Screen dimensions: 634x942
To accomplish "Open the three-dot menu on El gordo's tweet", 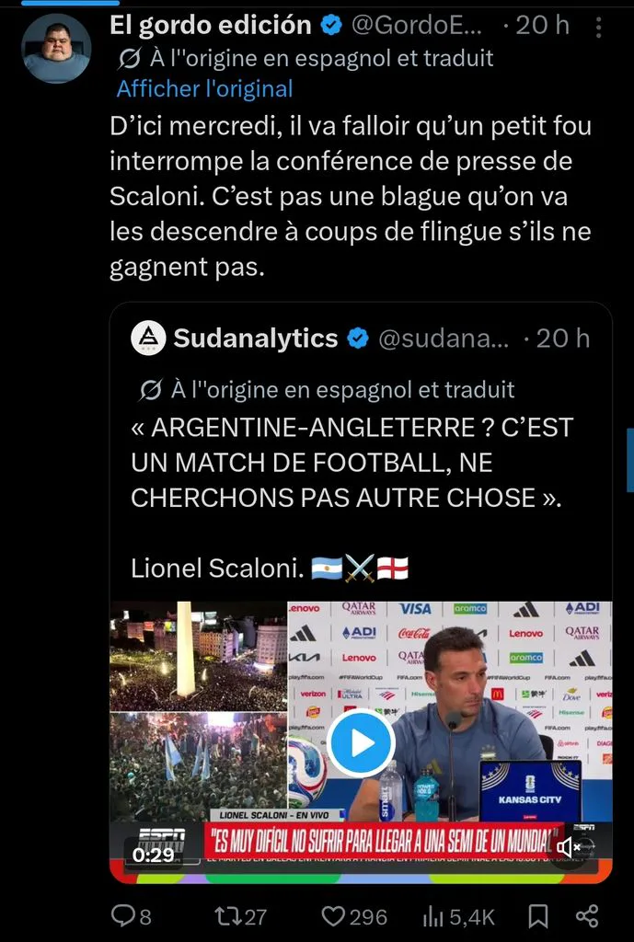I will pos(598,27).
